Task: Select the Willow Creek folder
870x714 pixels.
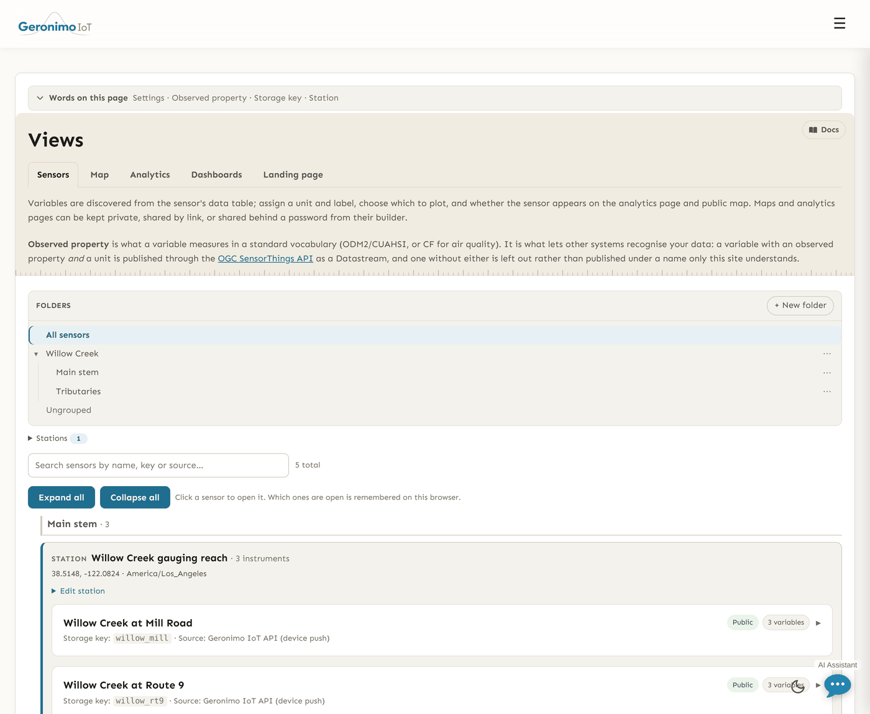Action: tap(72, 354)
